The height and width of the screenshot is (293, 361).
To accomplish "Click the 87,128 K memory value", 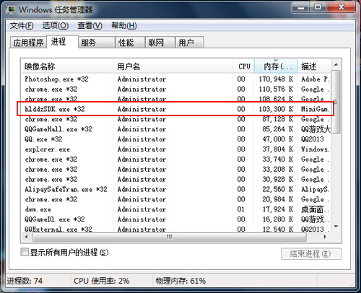I will click(x=277, y=119).
